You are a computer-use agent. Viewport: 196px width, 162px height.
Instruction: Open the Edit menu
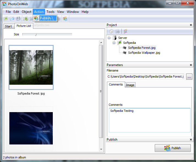point(16,12)
